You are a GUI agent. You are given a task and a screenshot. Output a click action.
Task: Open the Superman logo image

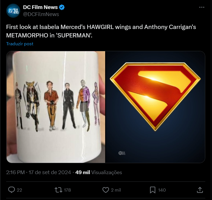pos(155,107)
